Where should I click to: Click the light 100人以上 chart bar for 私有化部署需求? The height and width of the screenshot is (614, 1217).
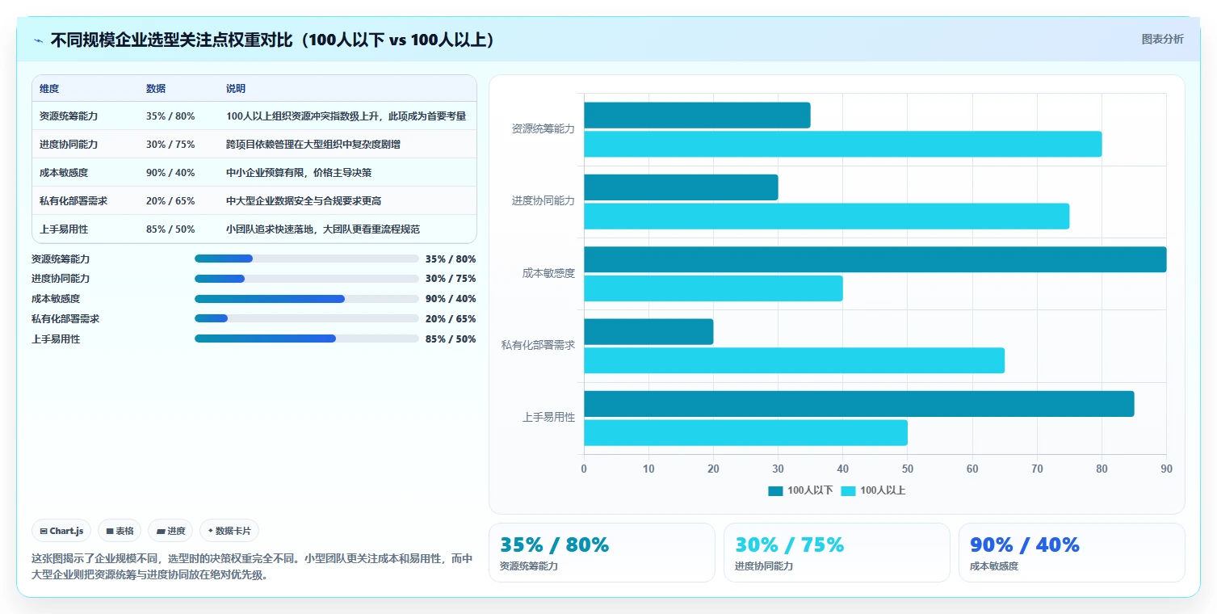point(794,360)
